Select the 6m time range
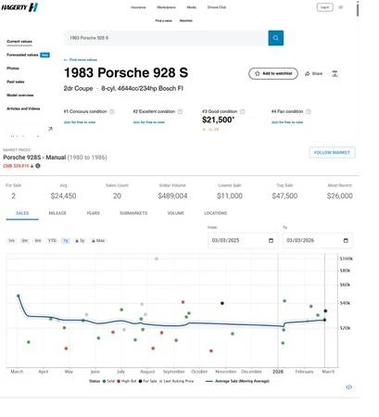 [x=38, y=241]
